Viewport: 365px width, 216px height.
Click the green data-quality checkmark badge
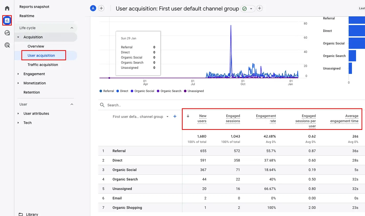245,8
